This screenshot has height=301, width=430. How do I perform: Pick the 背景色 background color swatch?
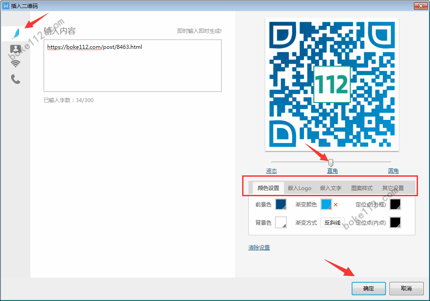[x=281, y=222]
